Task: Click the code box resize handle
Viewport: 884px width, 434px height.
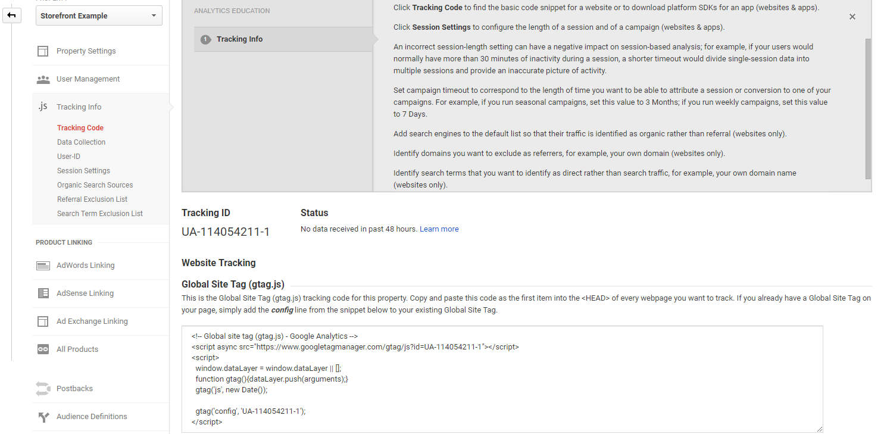Action: (819, 429)
